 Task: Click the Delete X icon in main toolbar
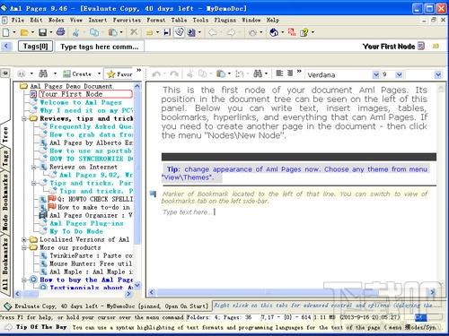coord(134,31)
